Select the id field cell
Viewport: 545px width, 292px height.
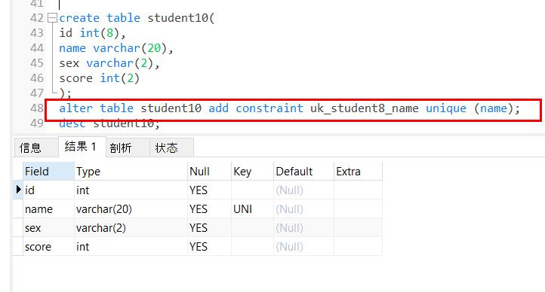tap(48, 190)
